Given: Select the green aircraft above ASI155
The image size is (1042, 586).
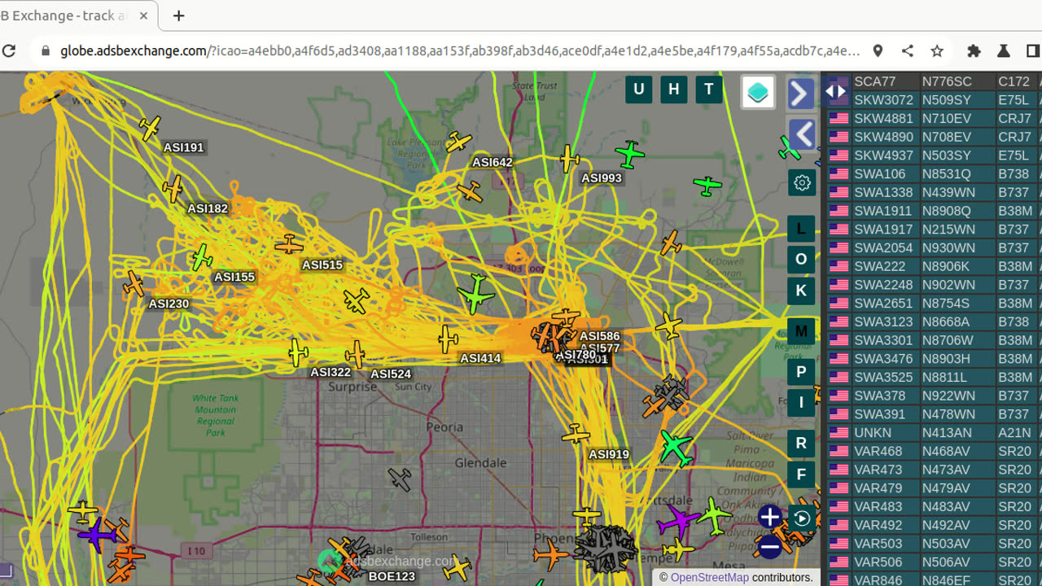Looking at the screenshot, I should click(x=202, y=258).
